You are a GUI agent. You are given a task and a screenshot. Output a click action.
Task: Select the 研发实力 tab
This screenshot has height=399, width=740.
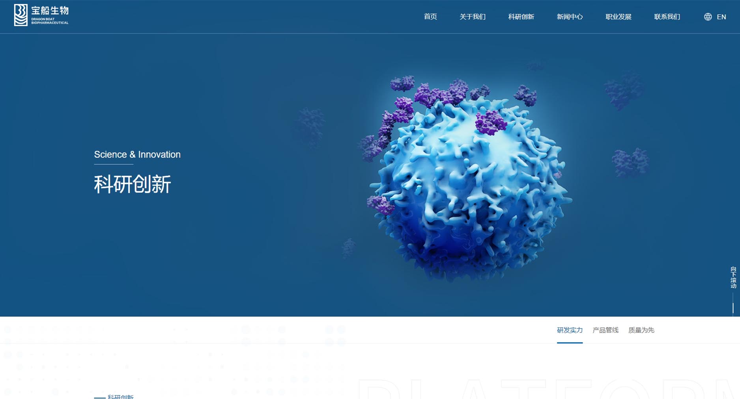[x=569, y=330]
